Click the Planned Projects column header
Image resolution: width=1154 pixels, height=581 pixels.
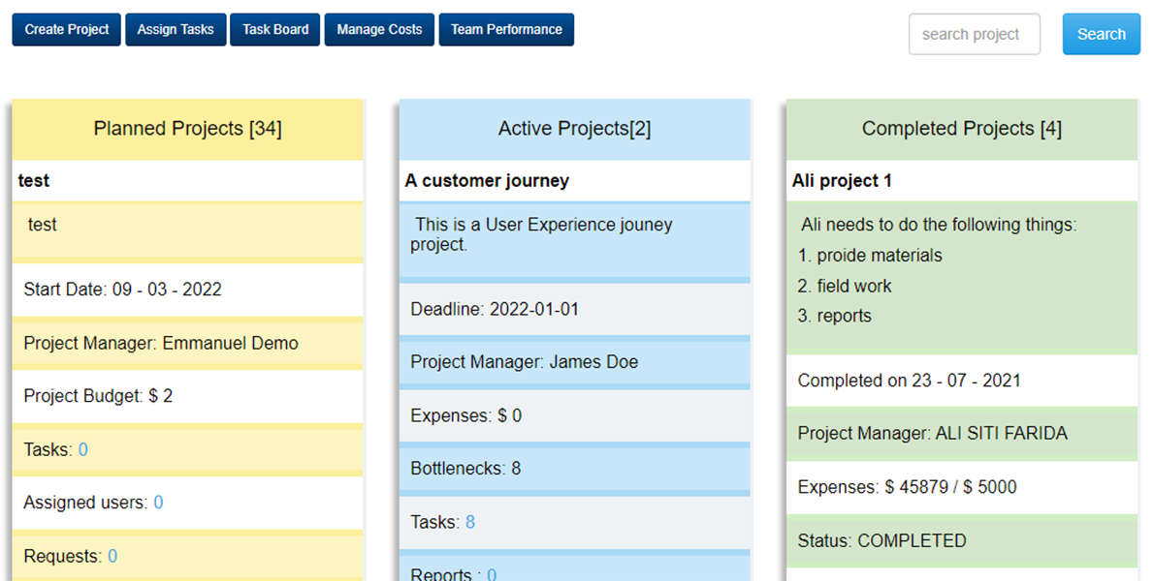tap(187, 128)
